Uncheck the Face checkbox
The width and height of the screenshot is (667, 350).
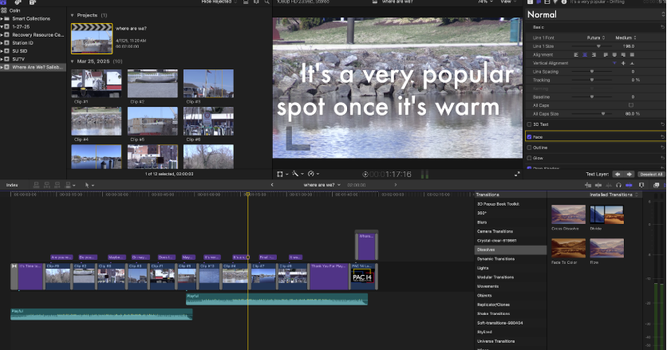point(530,136)
